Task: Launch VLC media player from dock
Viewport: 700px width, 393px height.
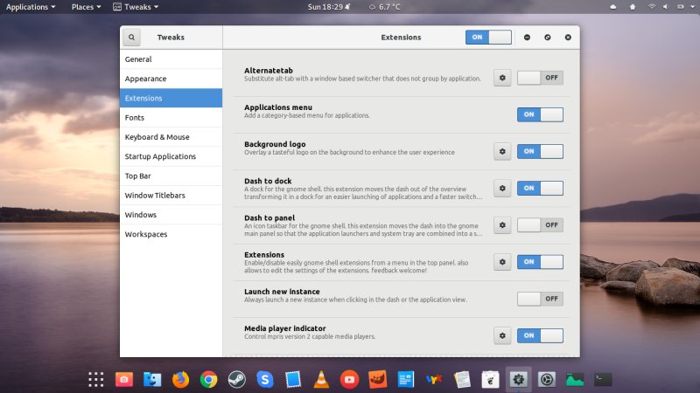Action: 321,380
